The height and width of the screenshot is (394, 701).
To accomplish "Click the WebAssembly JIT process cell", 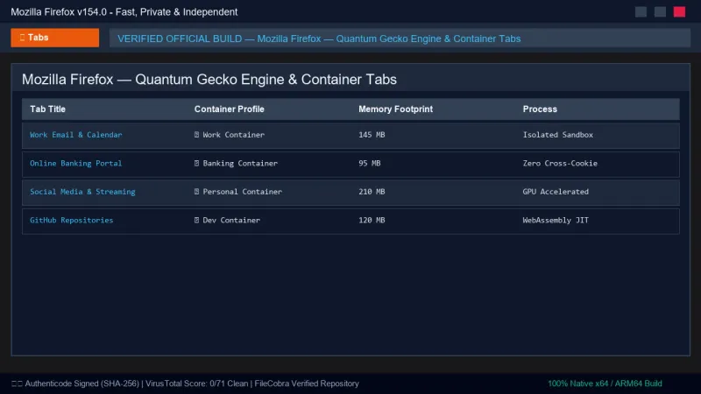I will pyautogui.click(x=556, y=221).
